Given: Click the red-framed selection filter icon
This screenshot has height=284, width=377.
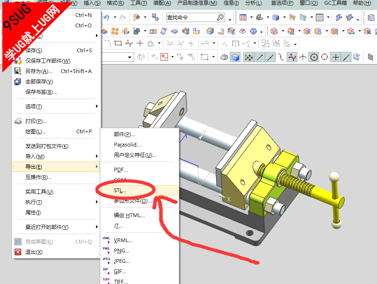Looking at the screenshot, I should point(164,57).
